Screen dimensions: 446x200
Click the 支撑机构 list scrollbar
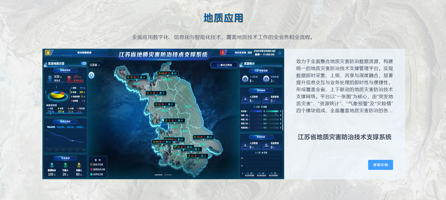coord(282,120)
